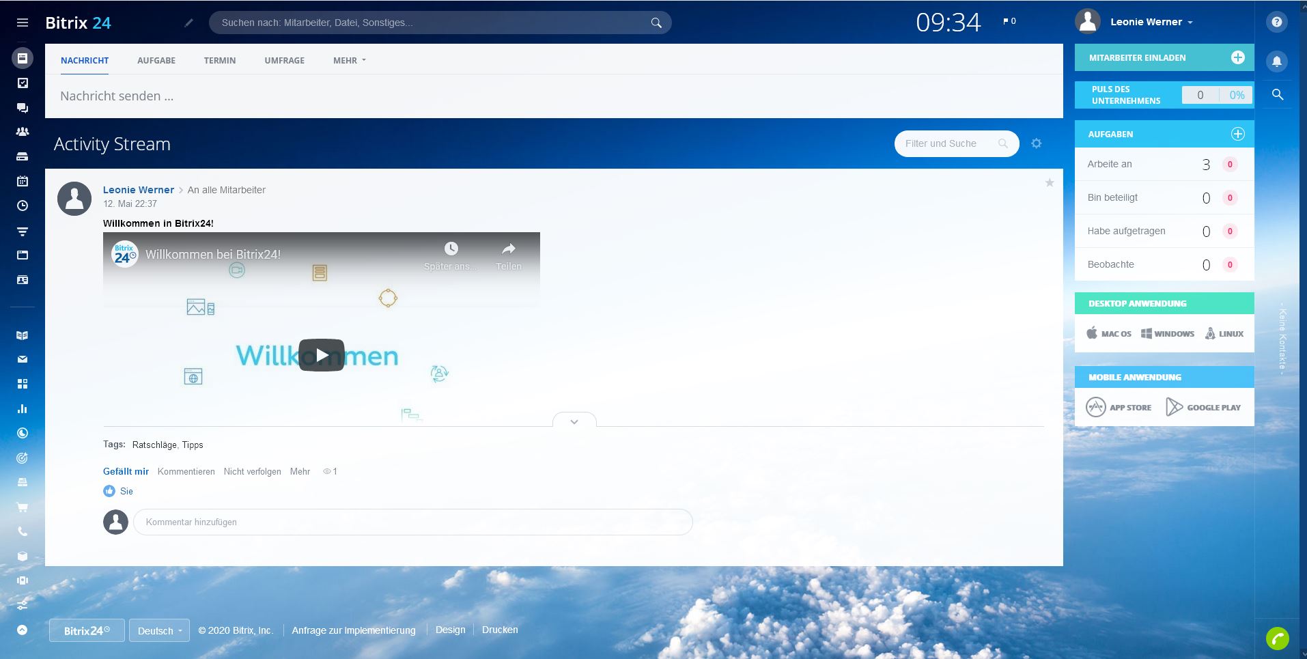Screen dimensions: 1307x659
Task: Open Tasks via the checkbox sidebar icon
Action: coord(23,83)
